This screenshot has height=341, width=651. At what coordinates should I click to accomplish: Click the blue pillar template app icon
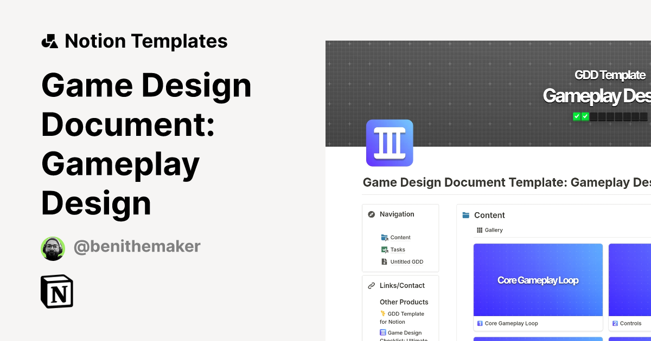(x=390, y=143)
